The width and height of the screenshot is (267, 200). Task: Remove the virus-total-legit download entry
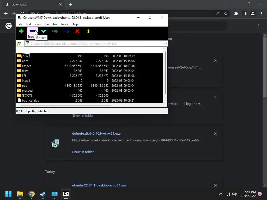(215, 97)
